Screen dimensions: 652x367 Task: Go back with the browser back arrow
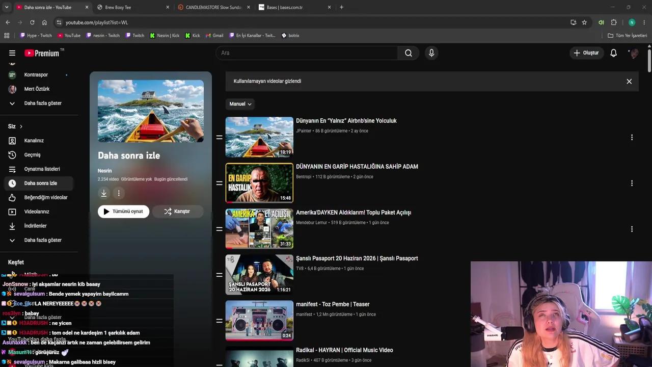coord(8,22)
